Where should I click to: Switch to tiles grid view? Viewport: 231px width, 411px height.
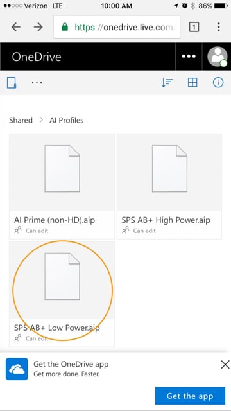[193, 83]
